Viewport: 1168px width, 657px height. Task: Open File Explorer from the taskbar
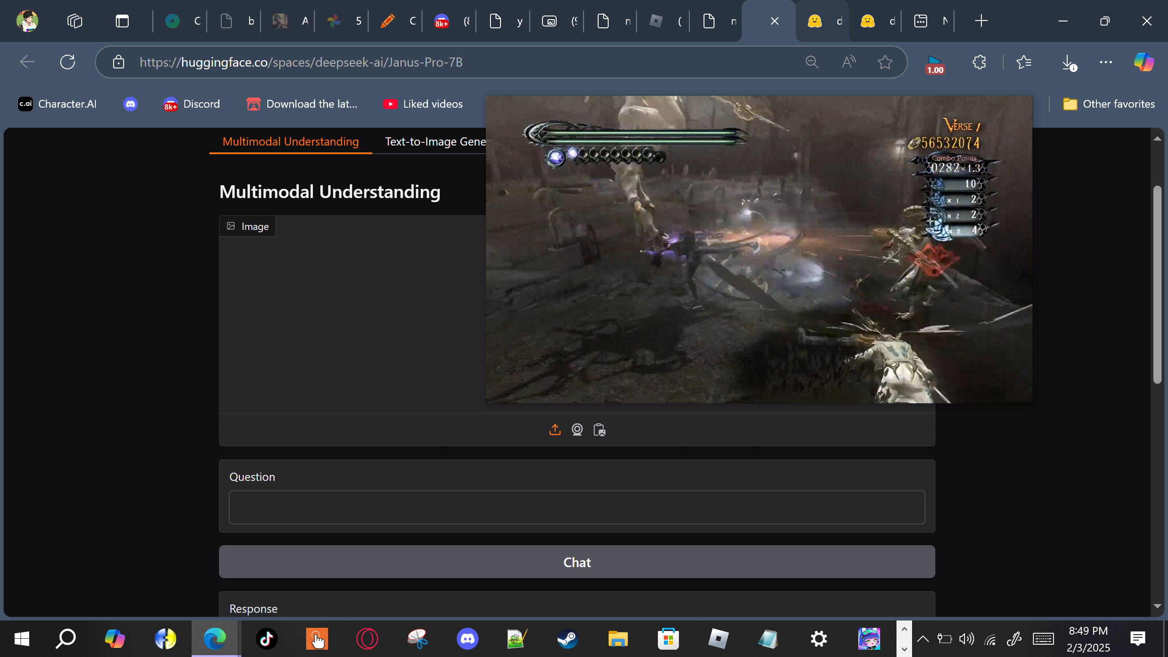coord(618,639)
